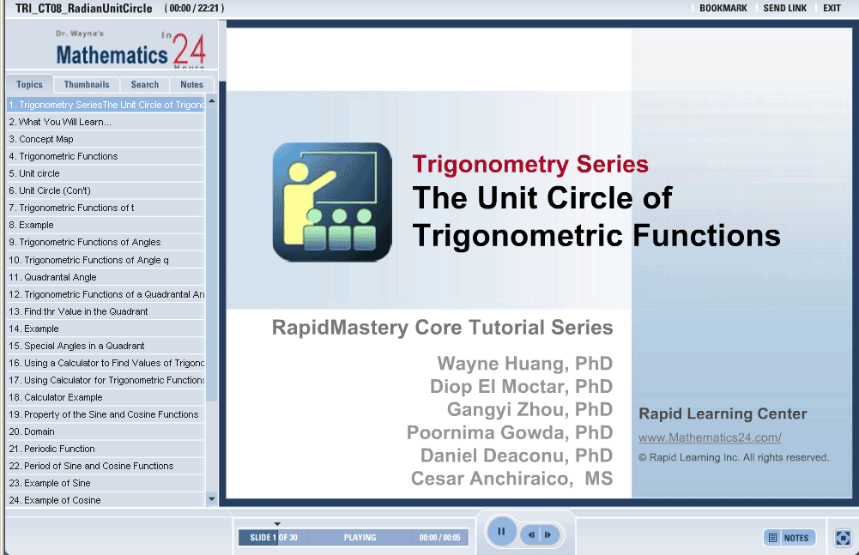The width and height of the screenshot is (859, 555).
Task: Select topic 13 Find thr Value in Quadrant
Action: point(106,311)
